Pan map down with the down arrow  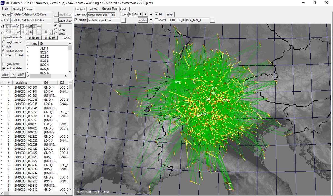[151, 20]
